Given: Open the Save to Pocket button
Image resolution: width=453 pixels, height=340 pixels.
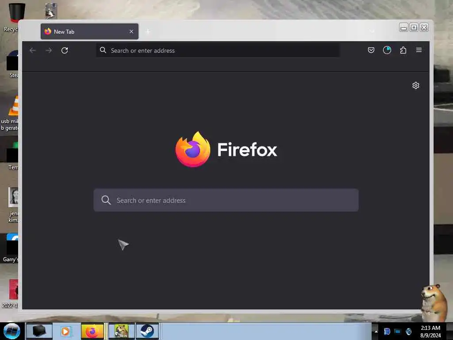Looking at the screenshot, I should (x=371, y=50).
